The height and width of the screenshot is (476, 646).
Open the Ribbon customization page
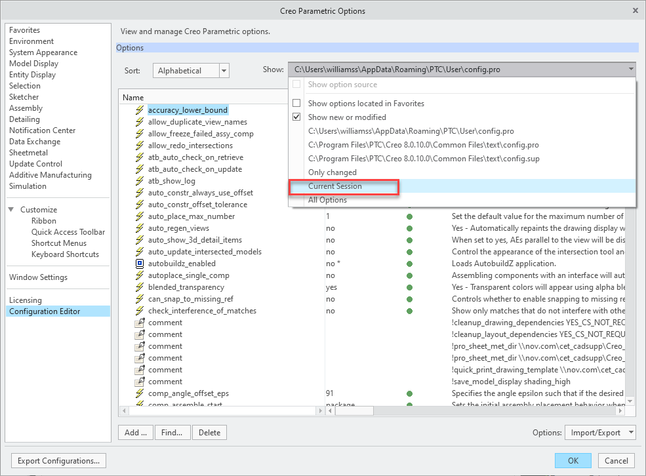[x=44, y=221]
